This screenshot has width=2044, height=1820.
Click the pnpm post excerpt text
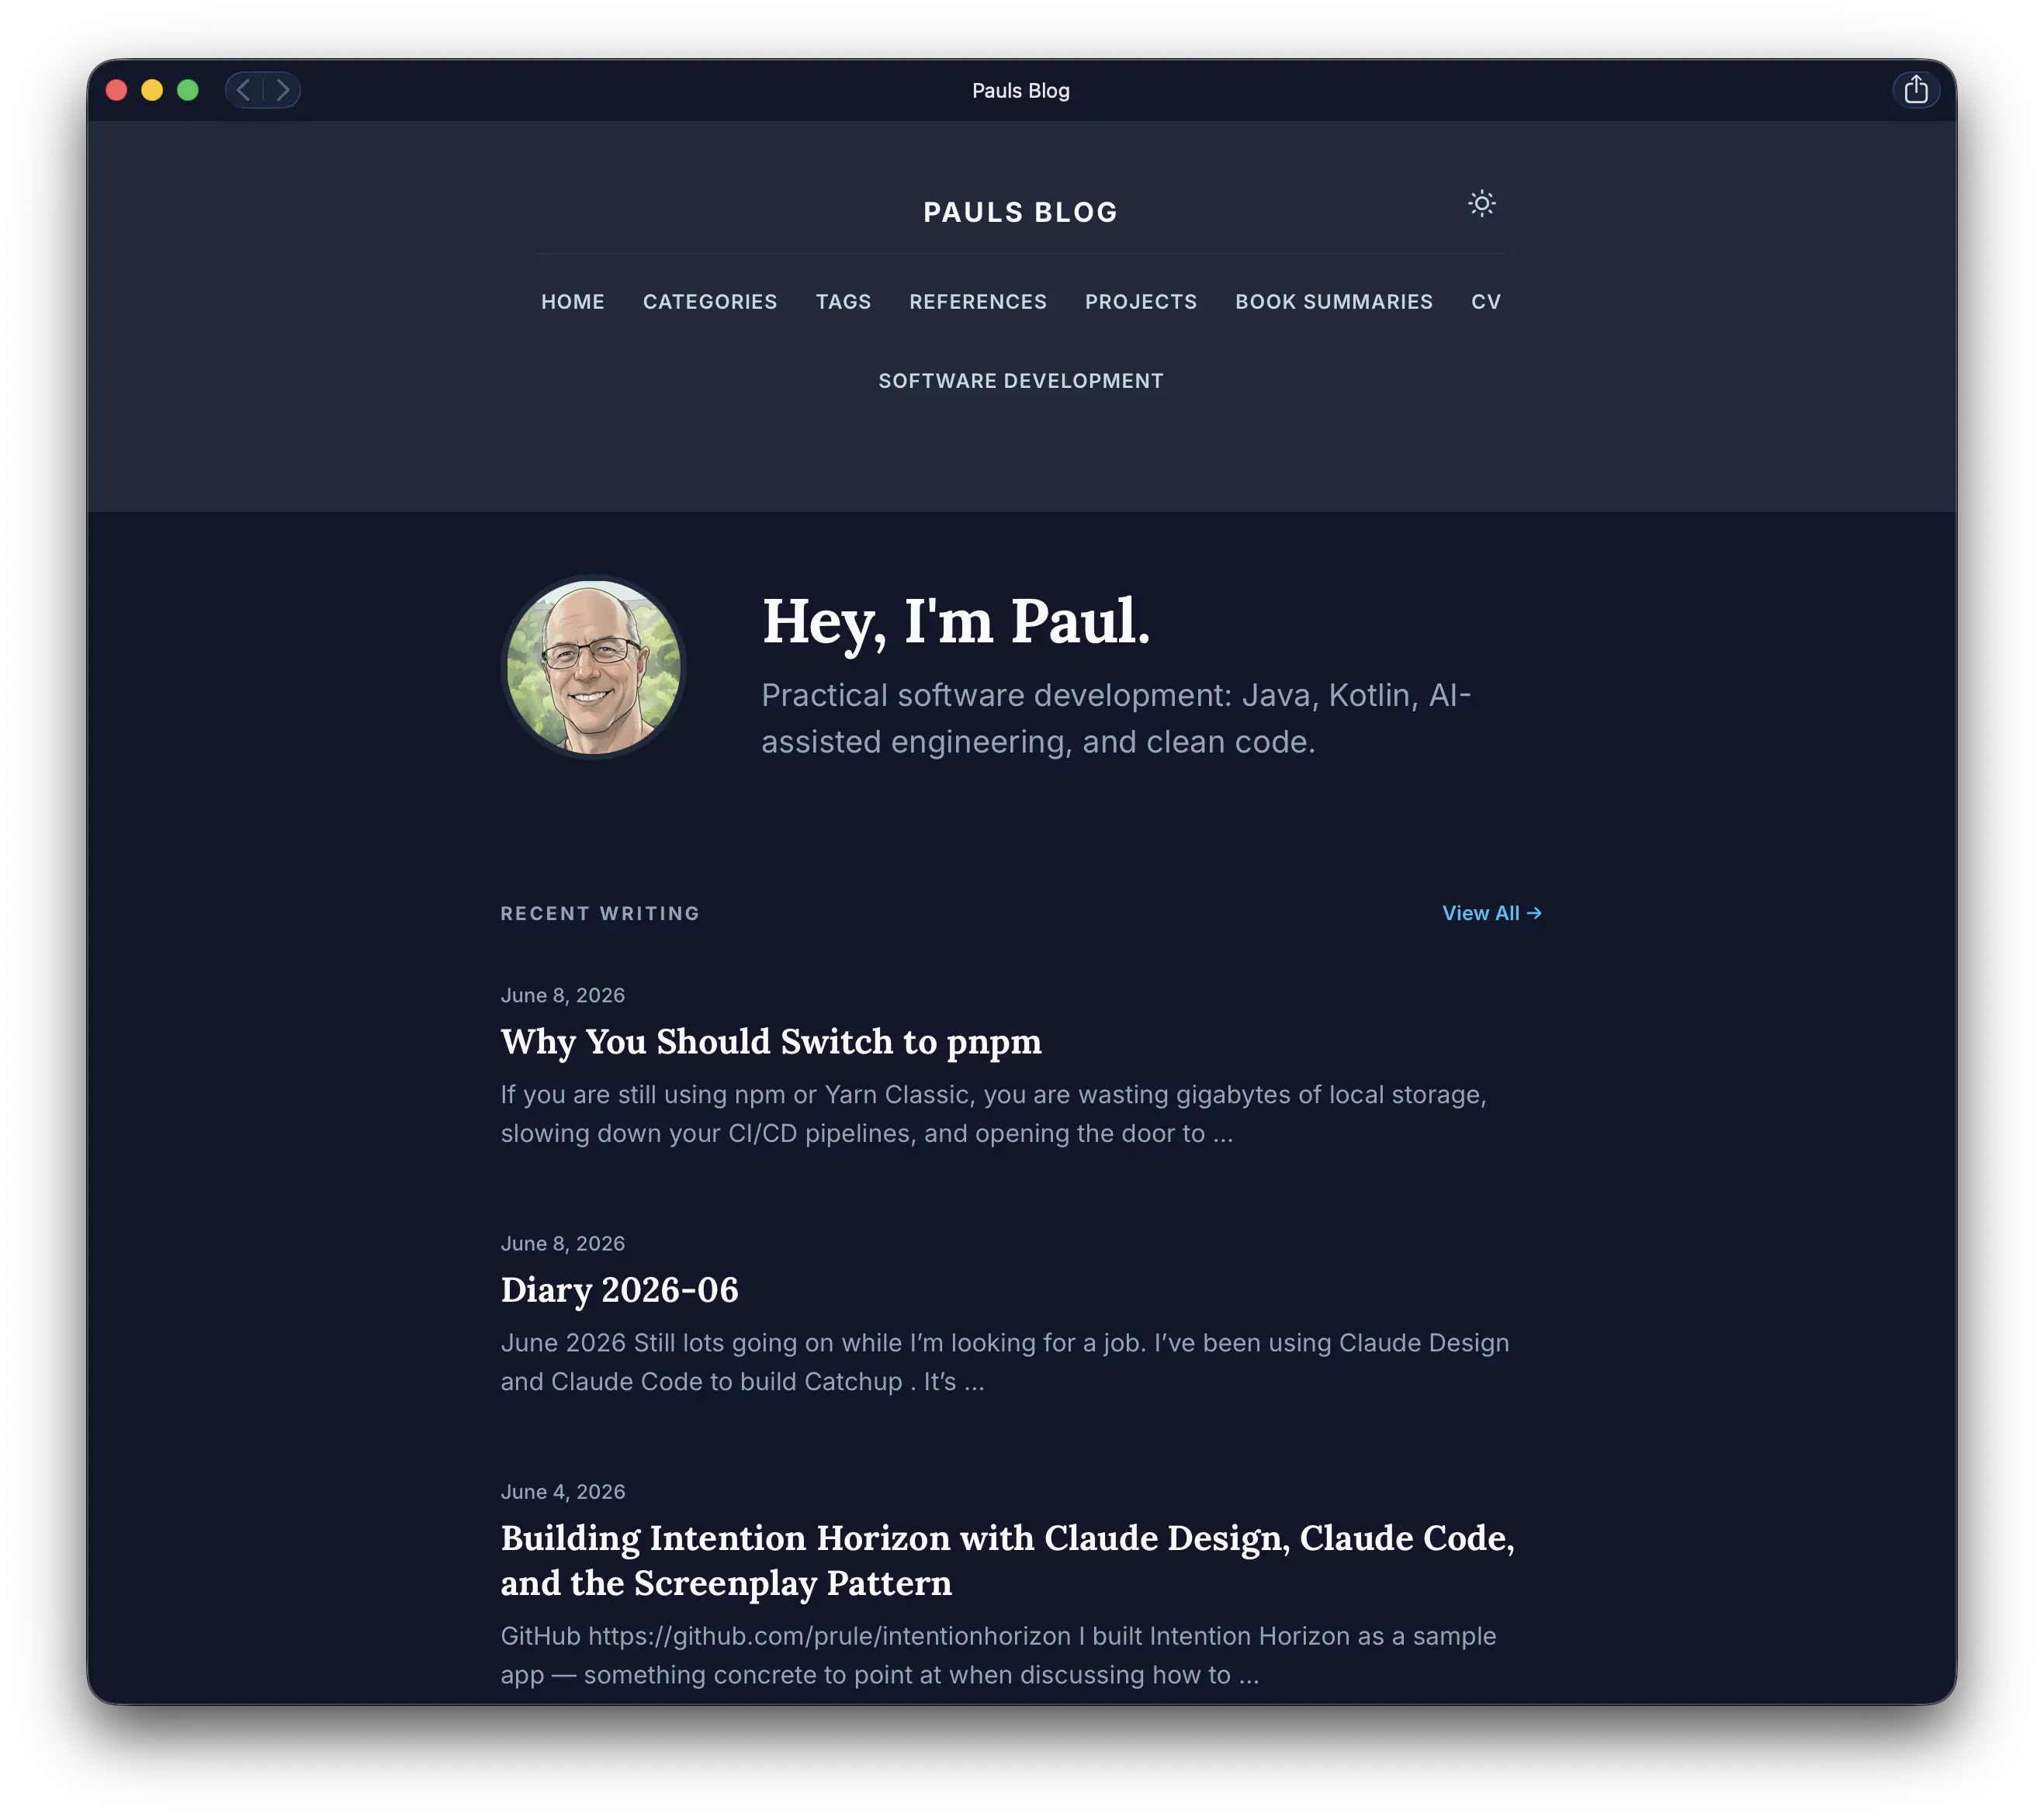click(993, 1114)
